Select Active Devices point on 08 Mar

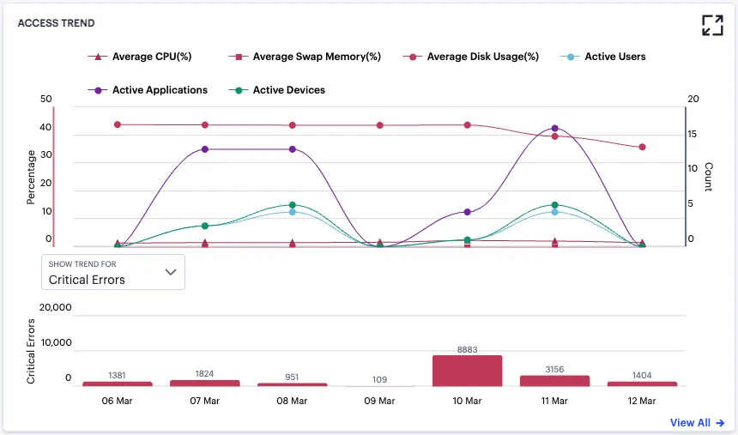tap(293, 205)
